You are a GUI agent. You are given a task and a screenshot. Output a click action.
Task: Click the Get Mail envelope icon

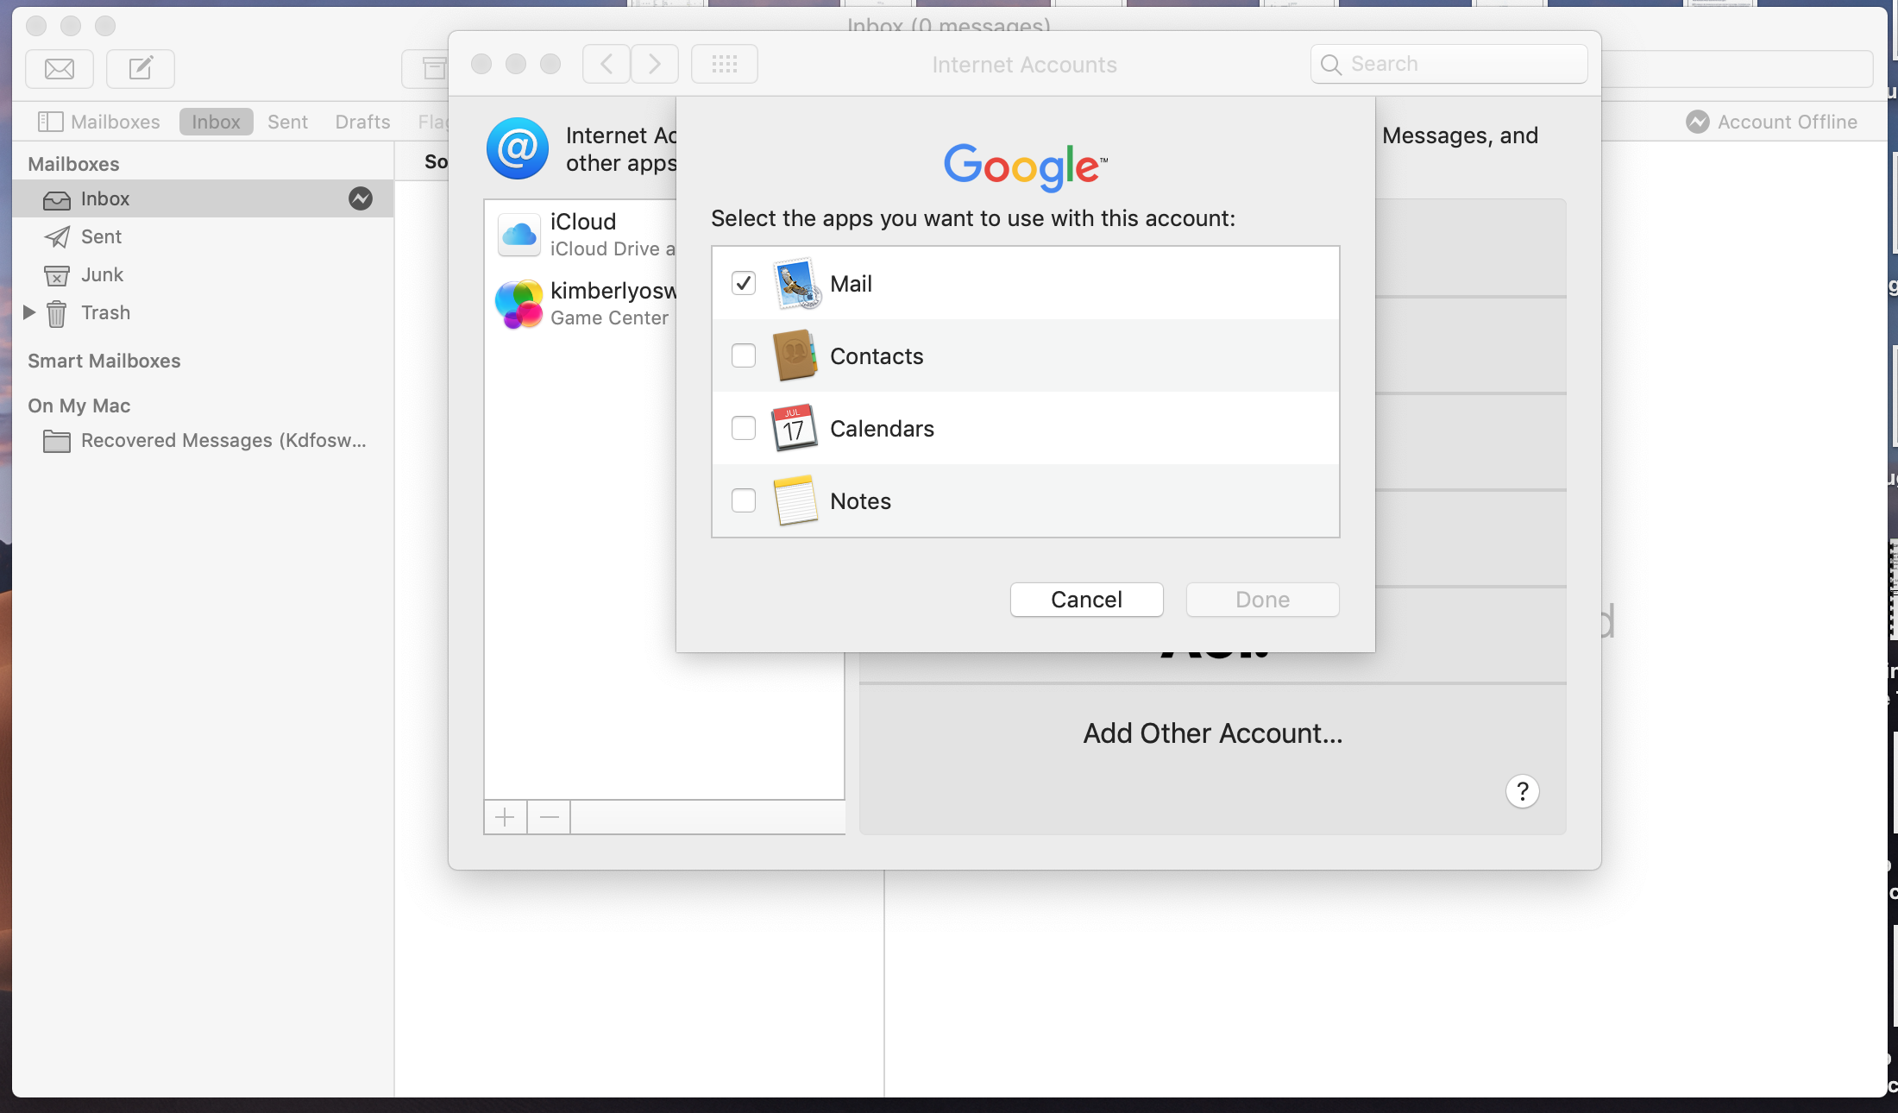[x=60, y=68]
